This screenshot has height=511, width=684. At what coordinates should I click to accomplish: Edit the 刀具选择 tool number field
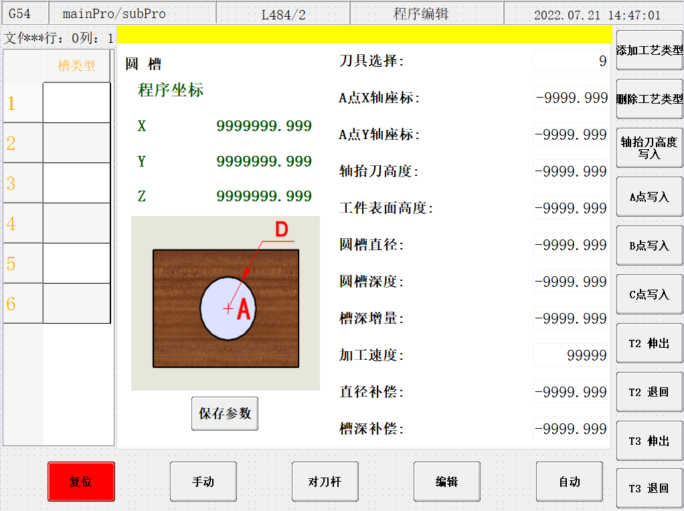coord(570,61)
